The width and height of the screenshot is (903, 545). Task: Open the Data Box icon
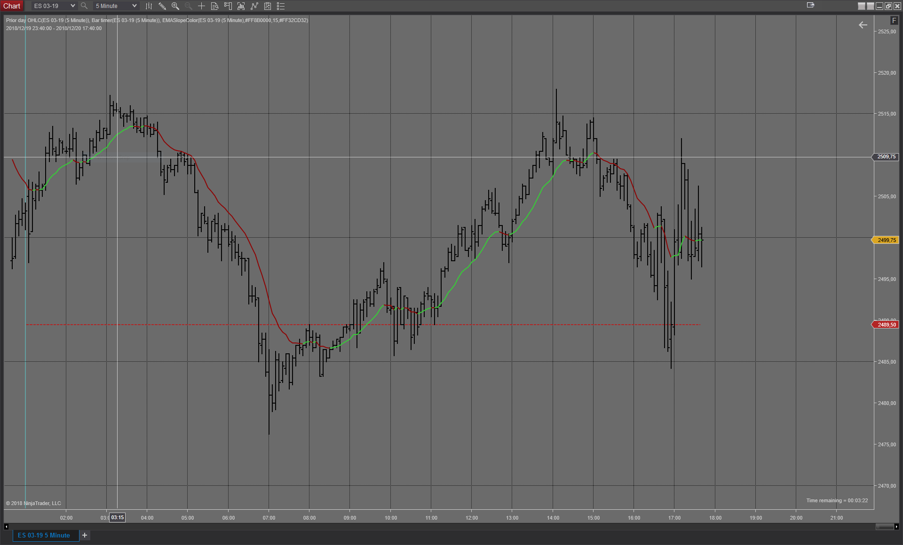[x=214, y=6]
